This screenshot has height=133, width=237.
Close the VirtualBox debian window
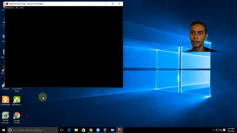[120, 4]
